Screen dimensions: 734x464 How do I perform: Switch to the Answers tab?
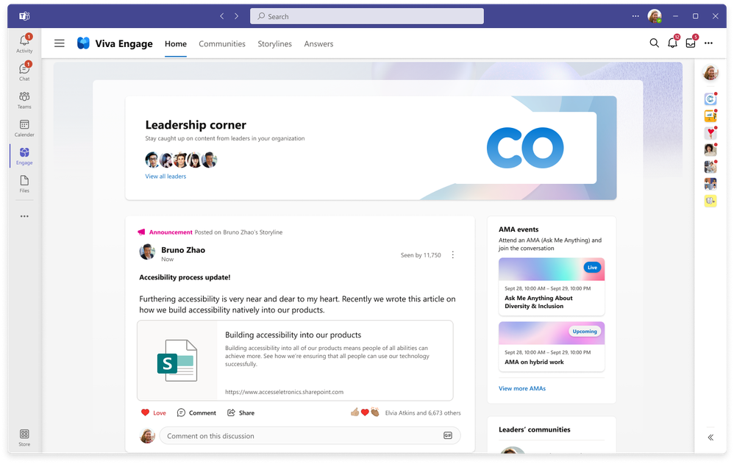(x=318, y=43)
